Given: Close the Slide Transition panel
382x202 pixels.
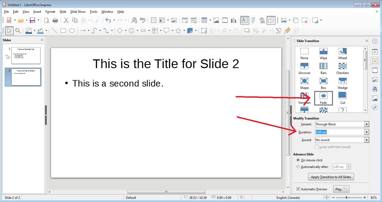Looking at the screenshot, I should pyautogui.click(x=367, y=41).
